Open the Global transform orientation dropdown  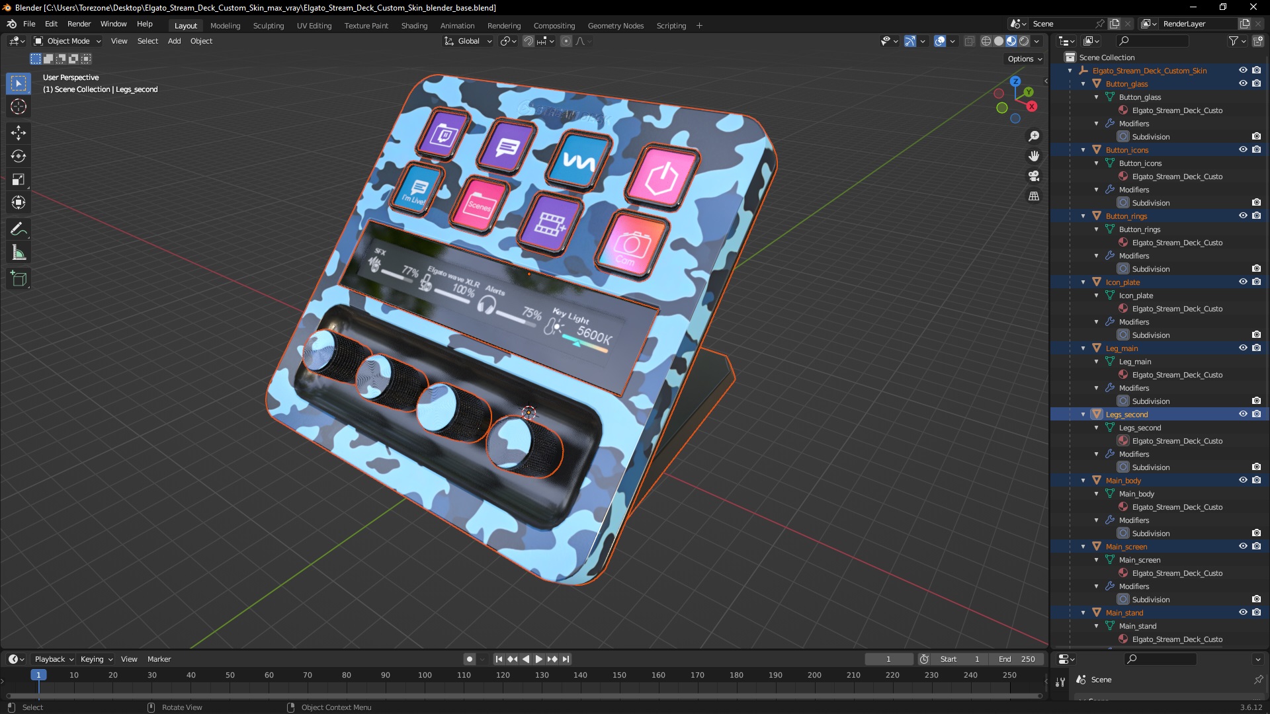click(x=468, y=41)
